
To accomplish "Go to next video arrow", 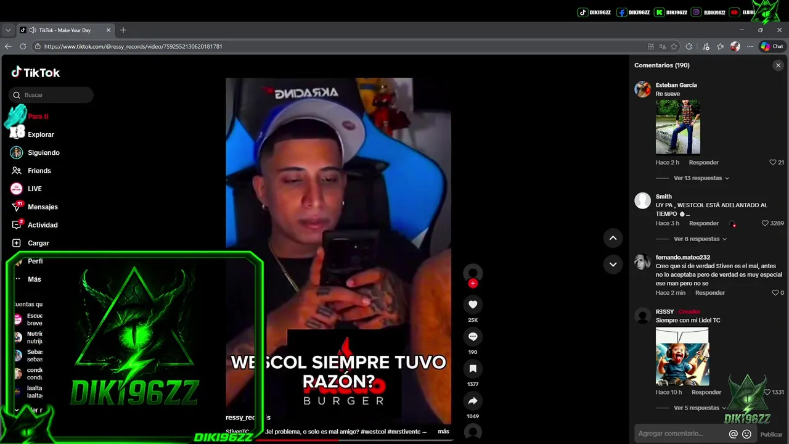I will tap(613, 265).
